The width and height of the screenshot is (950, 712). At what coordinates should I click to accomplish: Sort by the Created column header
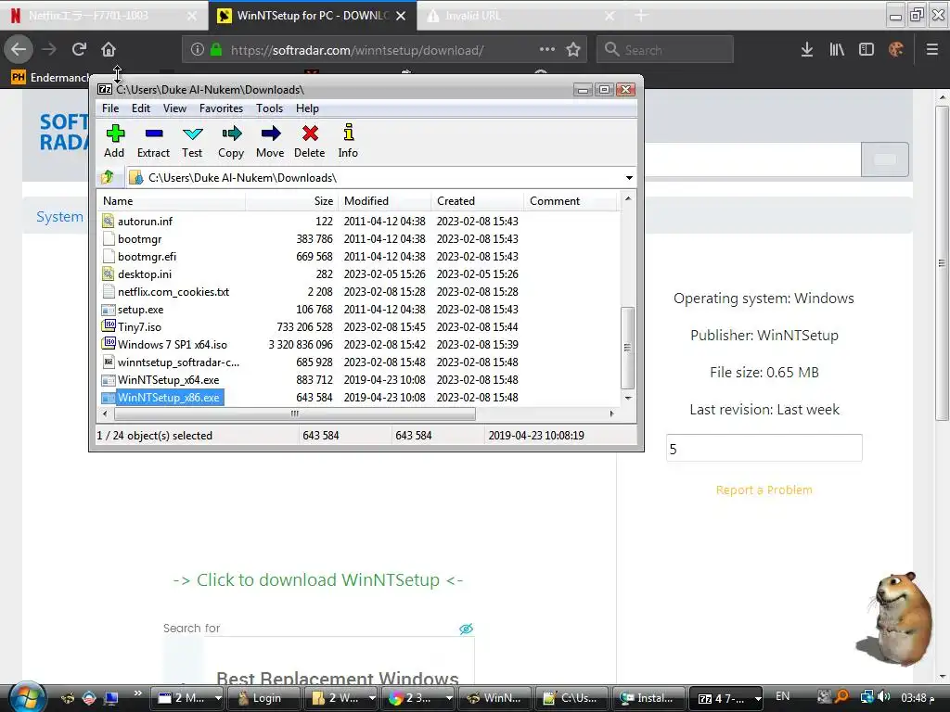click(477, 201)
